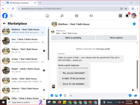The image size is (140, 105).
Task: Attach a photo using the image icon
Action: pyautogui.click(x=56, y=95)
